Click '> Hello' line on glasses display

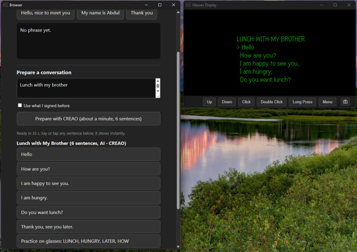click(245, 47)
